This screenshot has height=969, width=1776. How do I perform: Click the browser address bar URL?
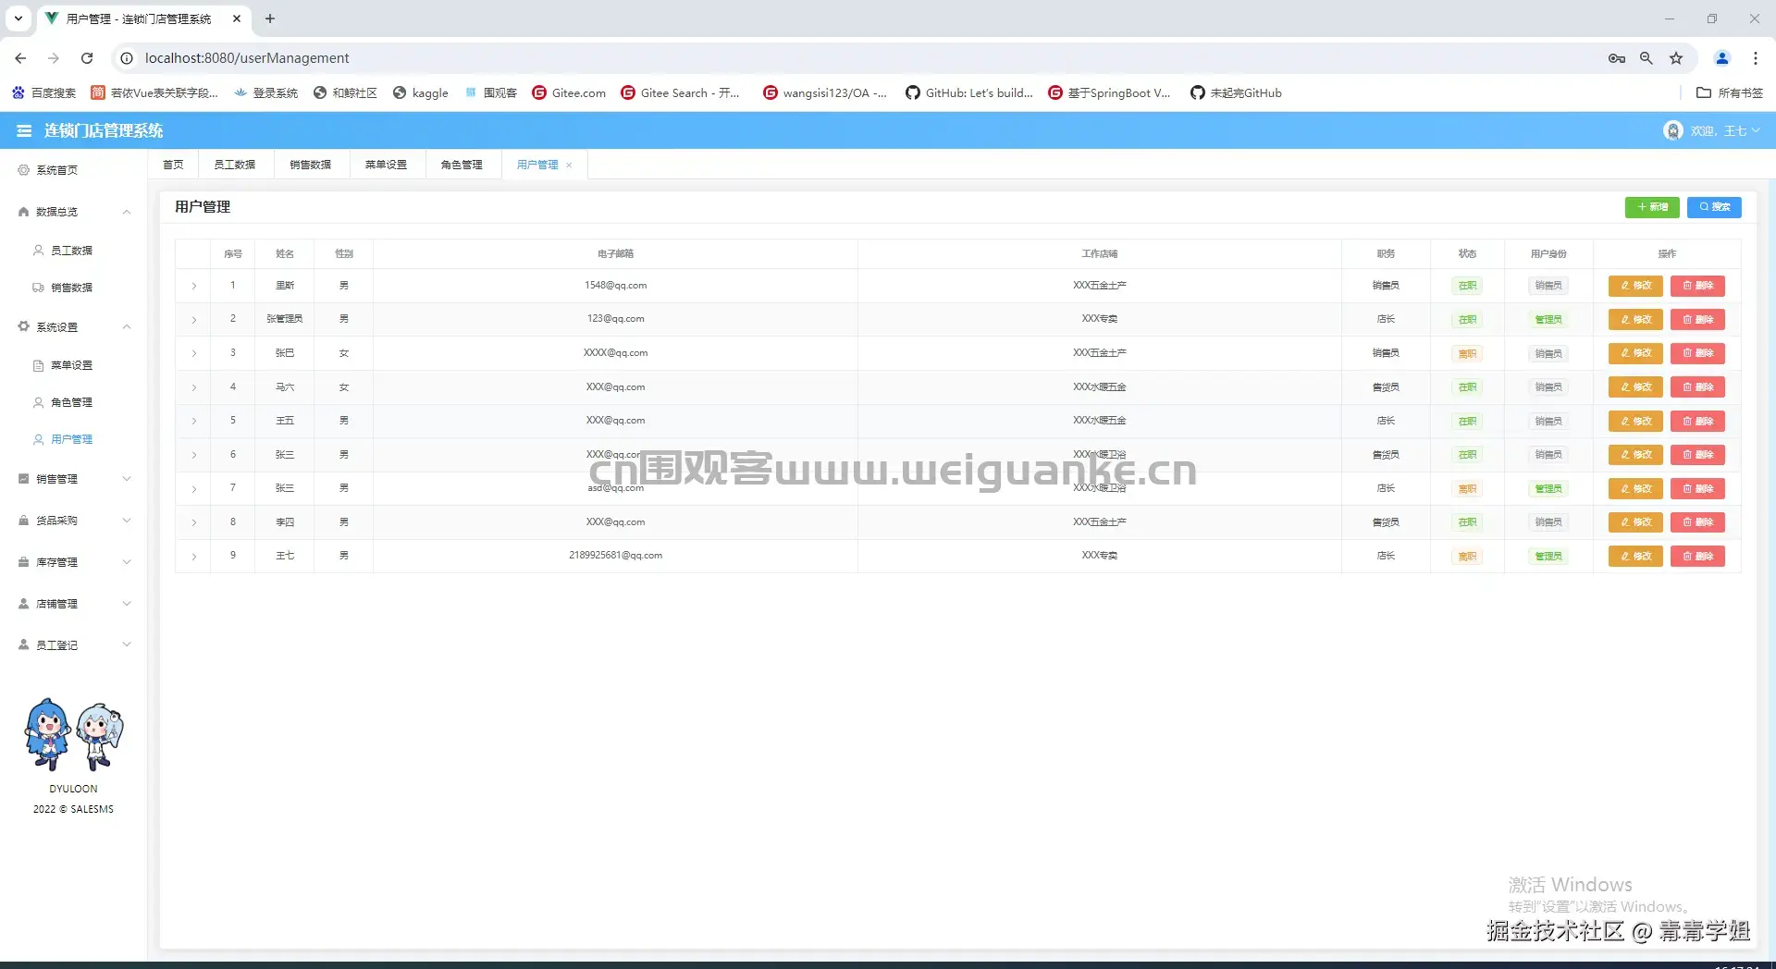coord(247,58)
